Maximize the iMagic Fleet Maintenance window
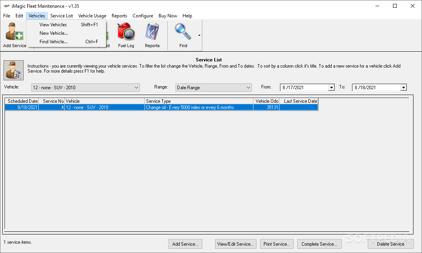 pyautogui.click(x=395, y=6)
